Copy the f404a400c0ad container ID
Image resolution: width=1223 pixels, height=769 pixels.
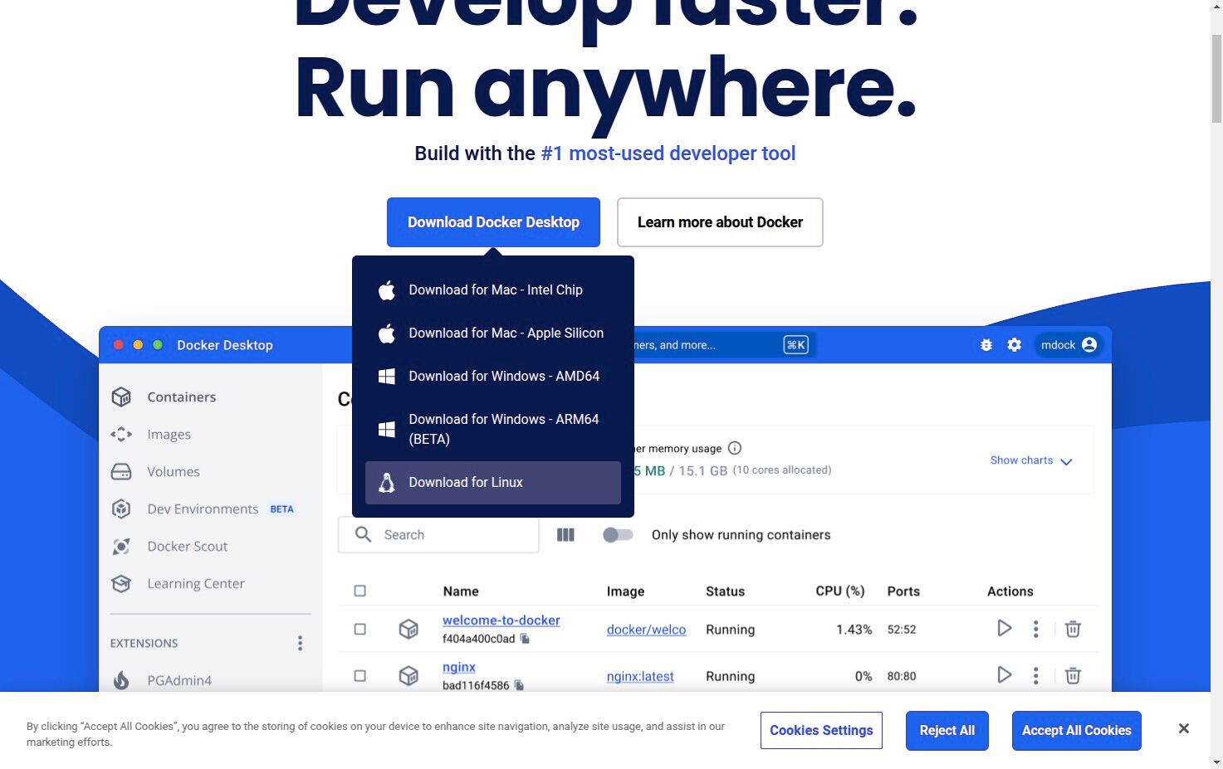(525, 639)
